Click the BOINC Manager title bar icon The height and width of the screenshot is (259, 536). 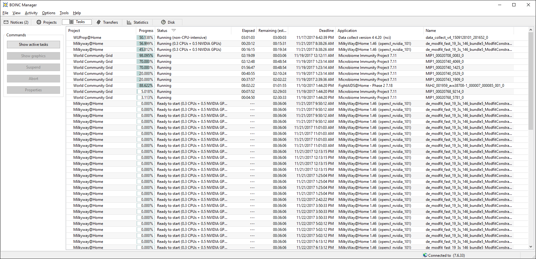5,5
